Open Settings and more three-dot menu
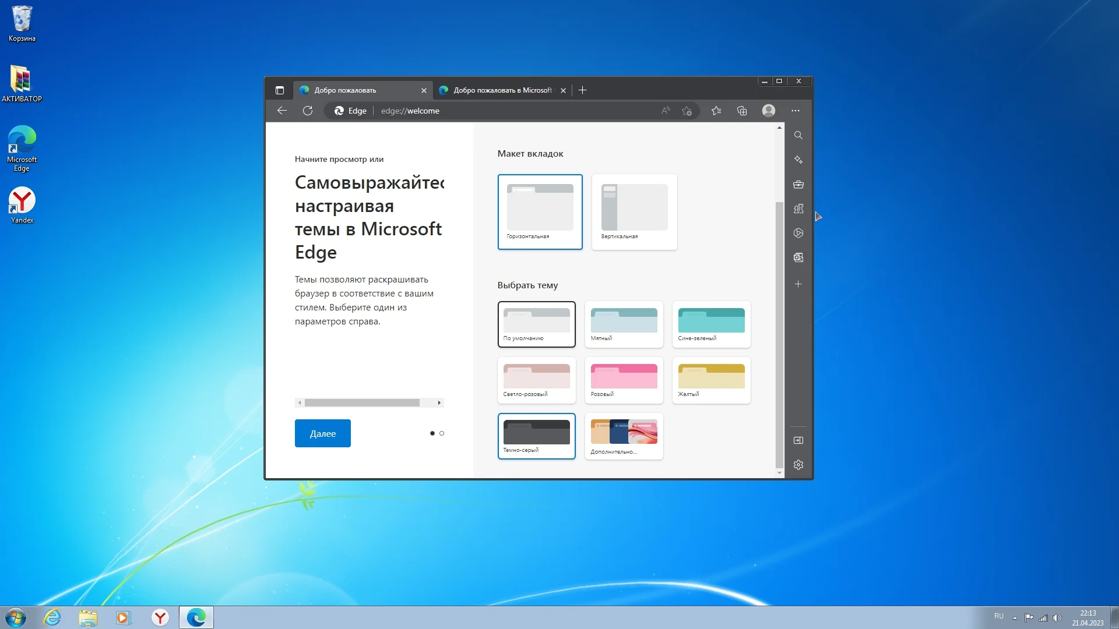1119x629 pixels. coord(796,111)
